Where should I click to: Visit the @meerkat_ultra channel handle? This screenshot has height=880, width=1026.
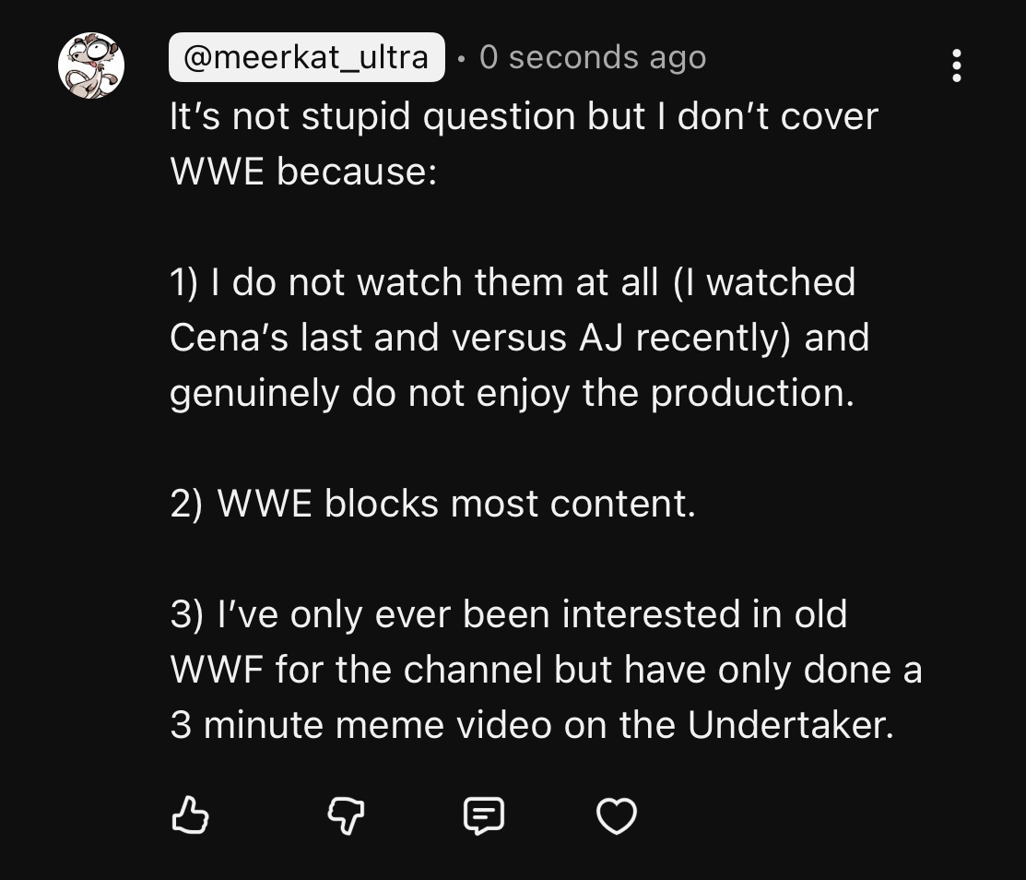[x=306, y=58]
